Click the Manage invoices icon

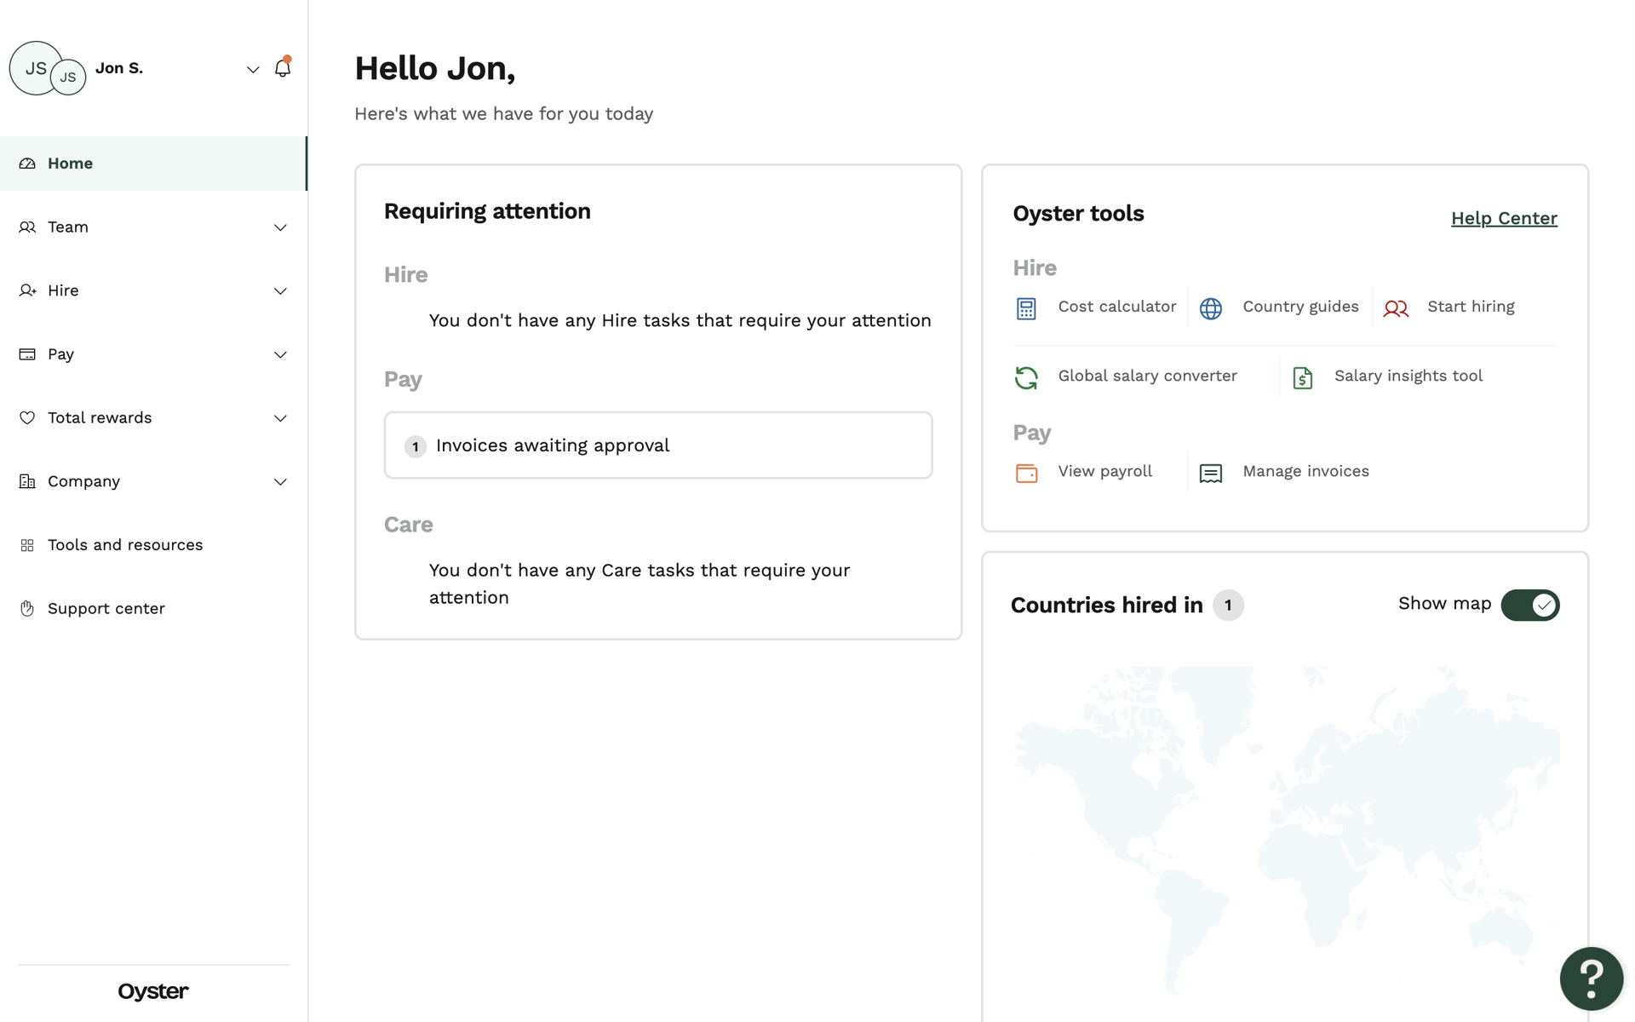[x=1211, y=473]
